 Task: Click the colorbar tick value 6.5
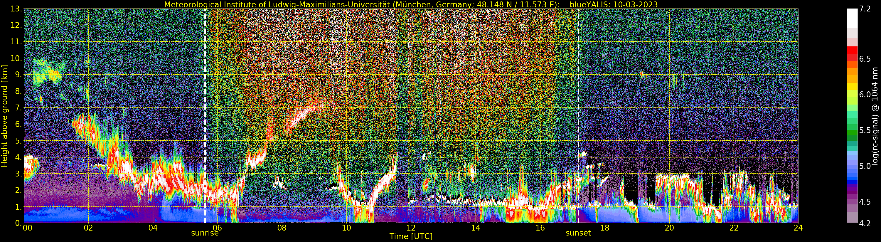pos(865,59)
